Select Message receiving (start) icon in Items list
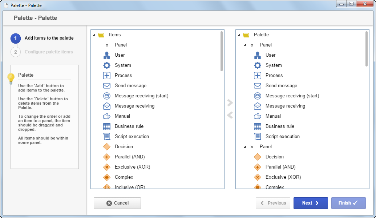 point(107,96)
